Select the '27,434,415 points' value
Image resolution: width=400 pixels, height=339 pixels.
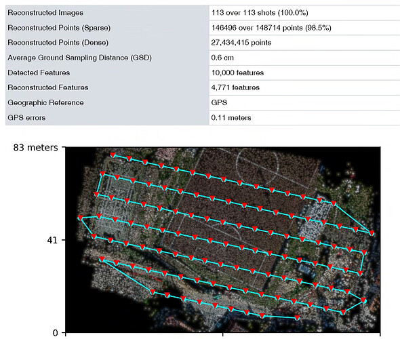click(241, 43)
